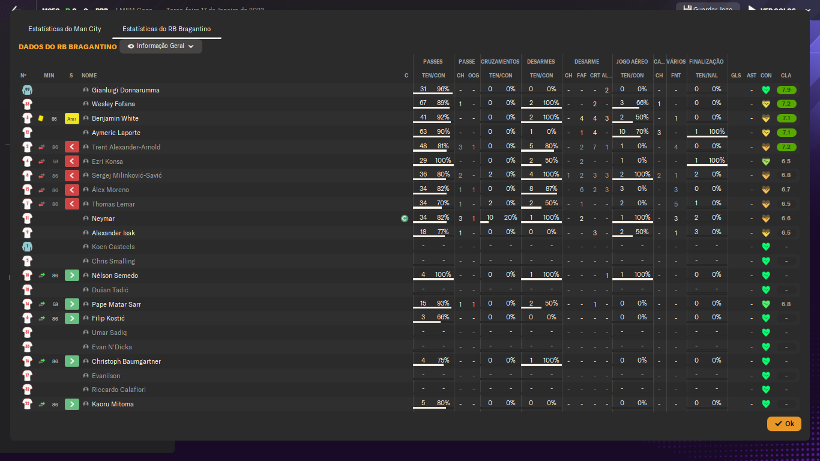Sort by AST column header
Screen dimensions: 820x461
pos(752,76)
